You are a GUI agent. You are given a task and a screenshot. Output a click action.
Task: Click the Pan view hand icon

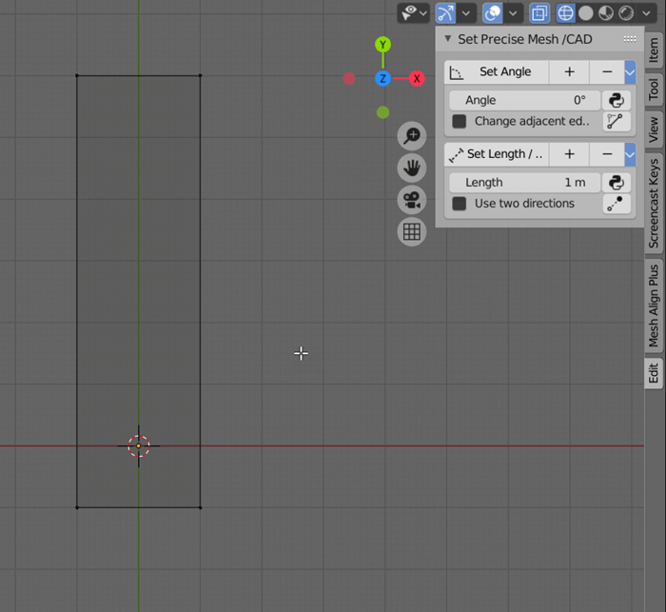[x=412, y=168]
